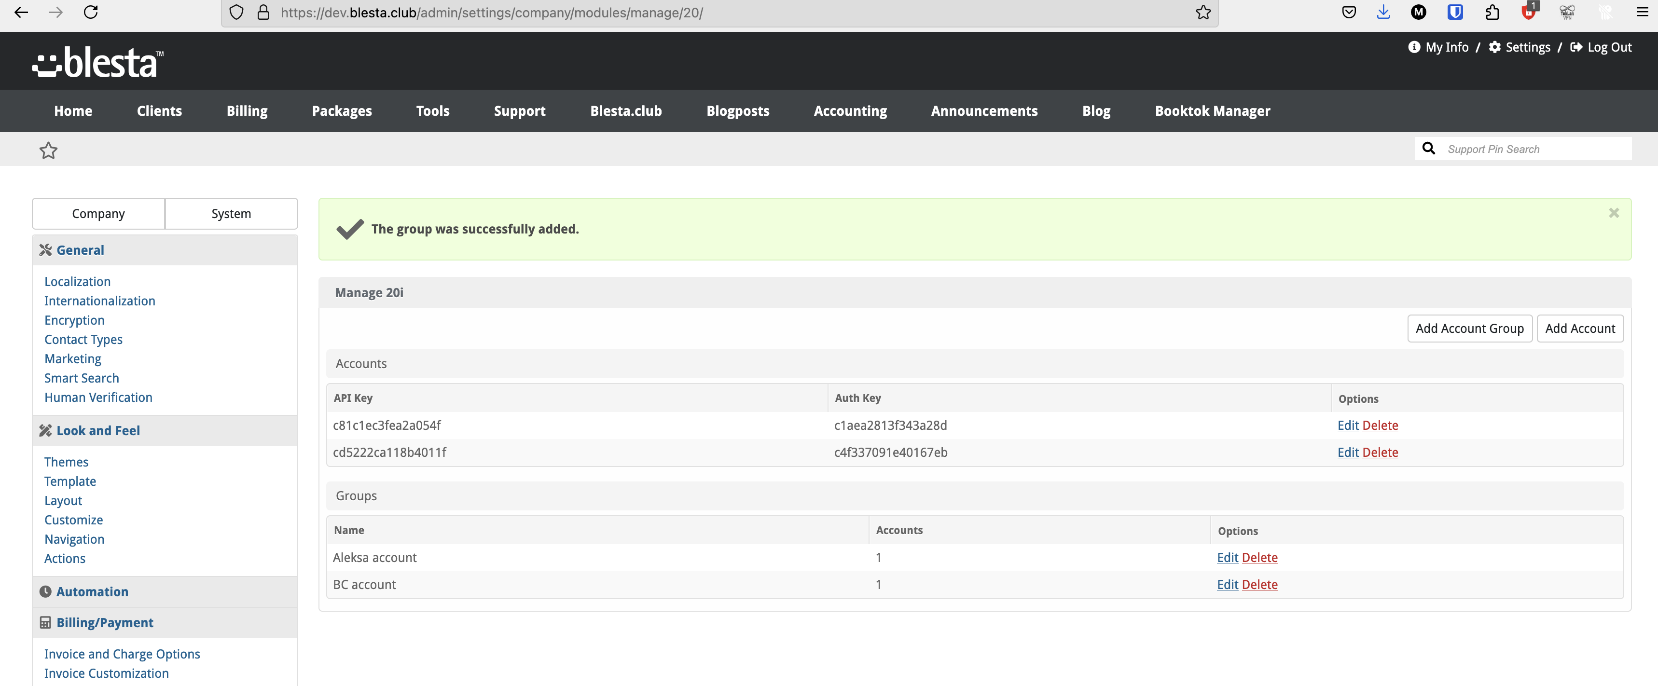Bookmark this page with the address bar star
The width and height of the screenshot is (1658, 686).
coord(1203,12)
